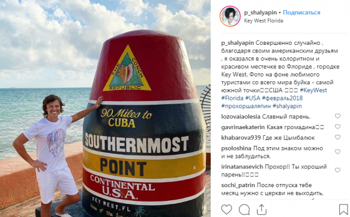Save the post with the bookmark icon

click(x=343, y=209)
